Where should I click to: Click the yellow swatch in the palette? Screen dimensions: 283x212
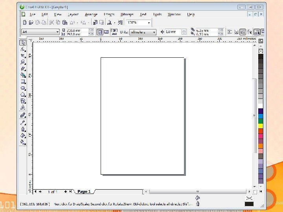coord(261,126)
